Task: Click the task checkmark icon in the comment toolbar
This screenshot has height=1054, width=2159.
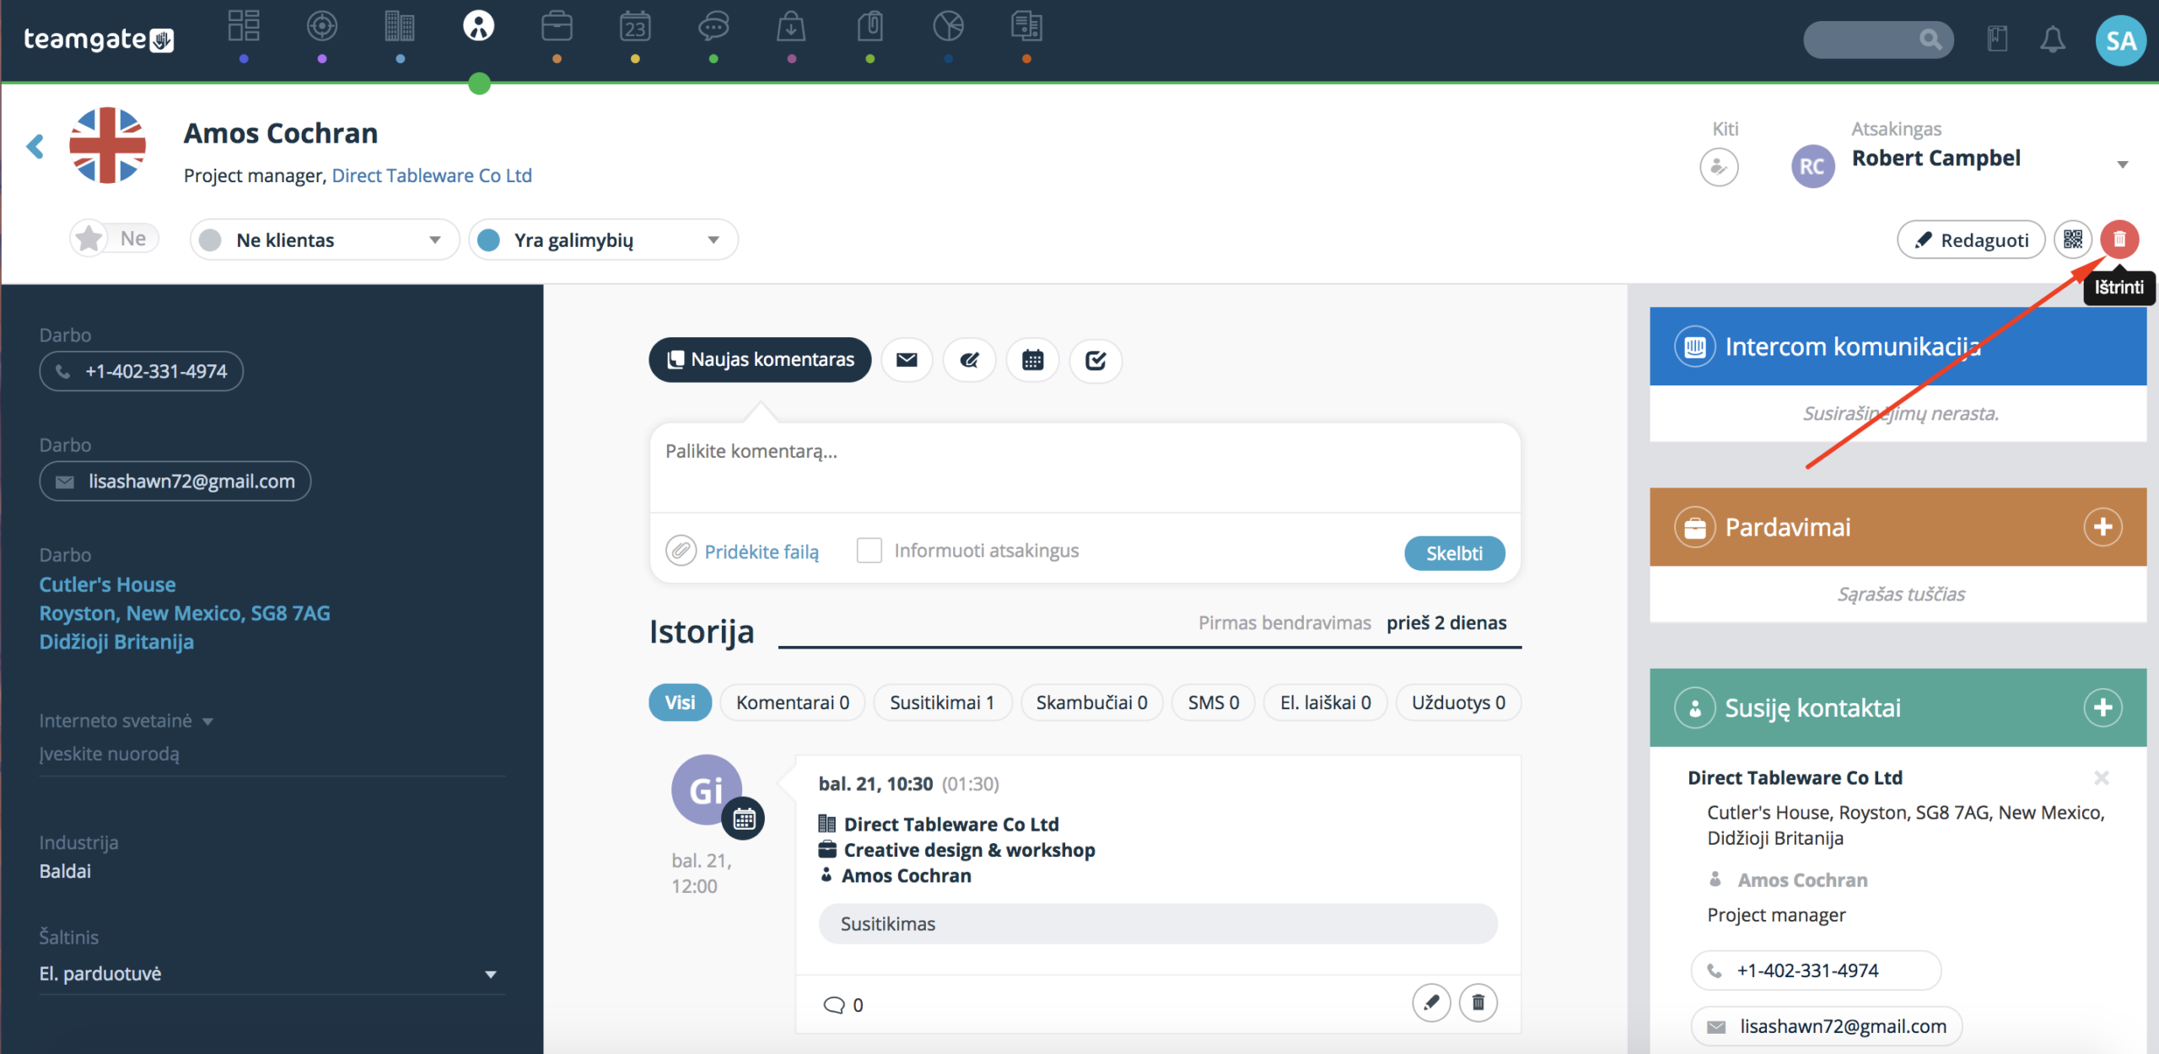Action: click(x=1096, y=360)
